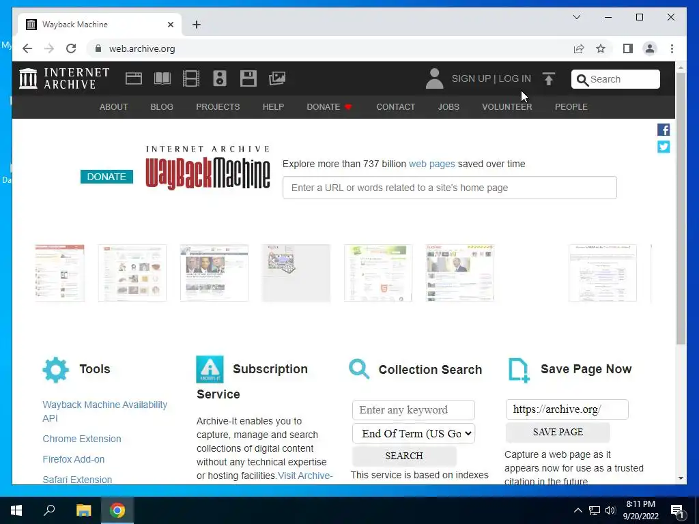Click the LOG IN link

[515, 79]
